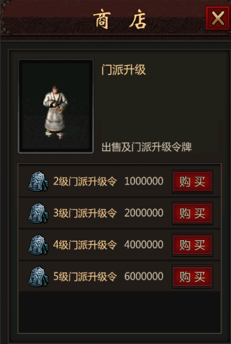This screenshot has width=231, height=344.
Task: Click the white-robed NPC portrait
Action: [56, 106]
